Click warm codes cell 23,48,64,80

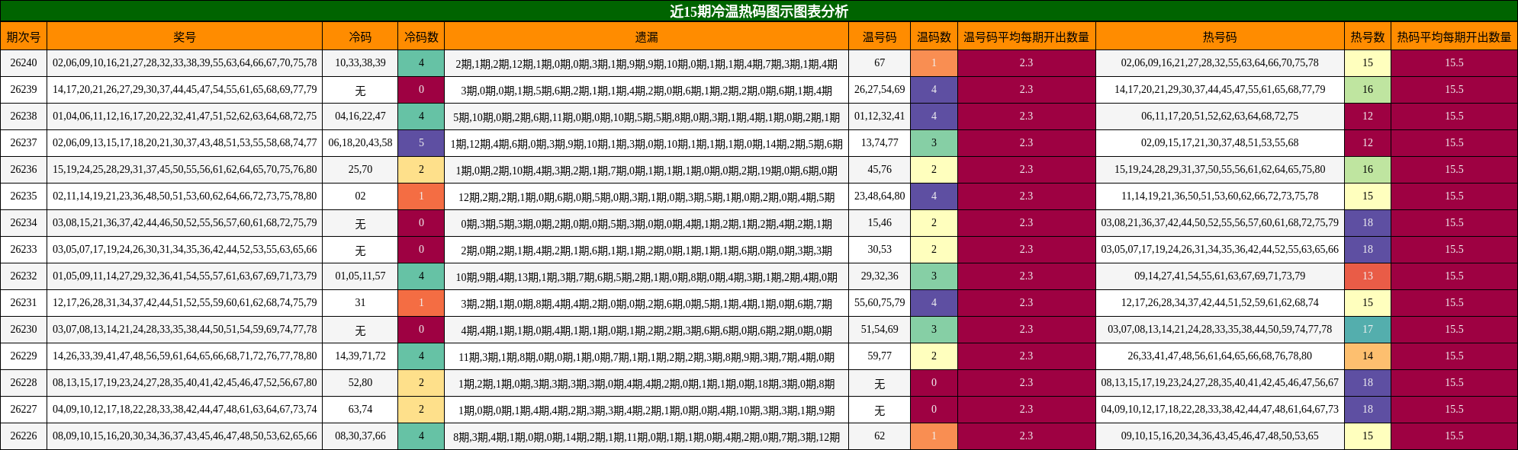880,196
